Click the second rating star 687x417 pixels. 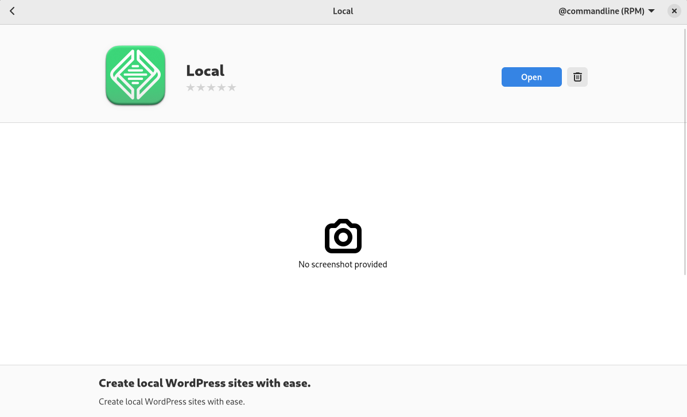coord(201,87)
